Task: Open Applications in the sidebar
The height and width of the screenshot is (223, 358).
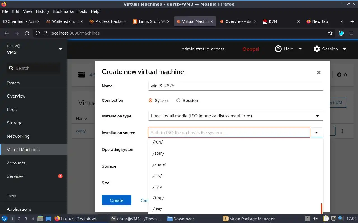Action: tap(34, 209)
